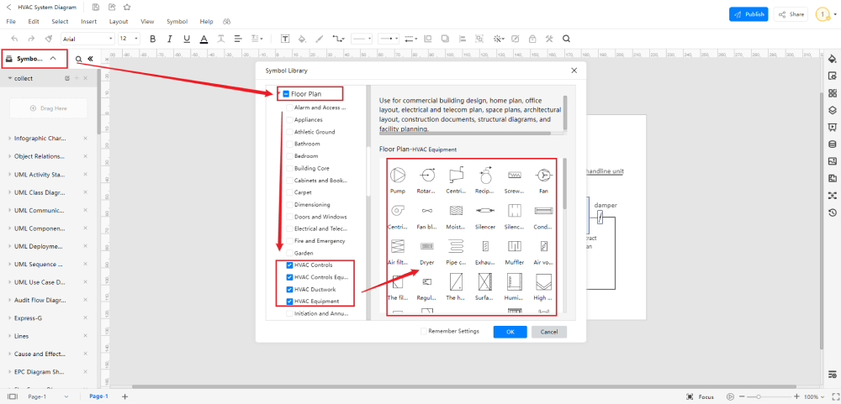This screenshot has height=404, width=841.
Task: Open the Page-1 selector dropdown
Action: [66, 396]
